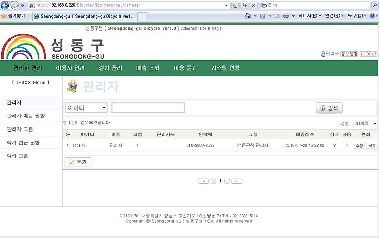Select 관리자 in the T-BOX sidebar

[31, 103]
